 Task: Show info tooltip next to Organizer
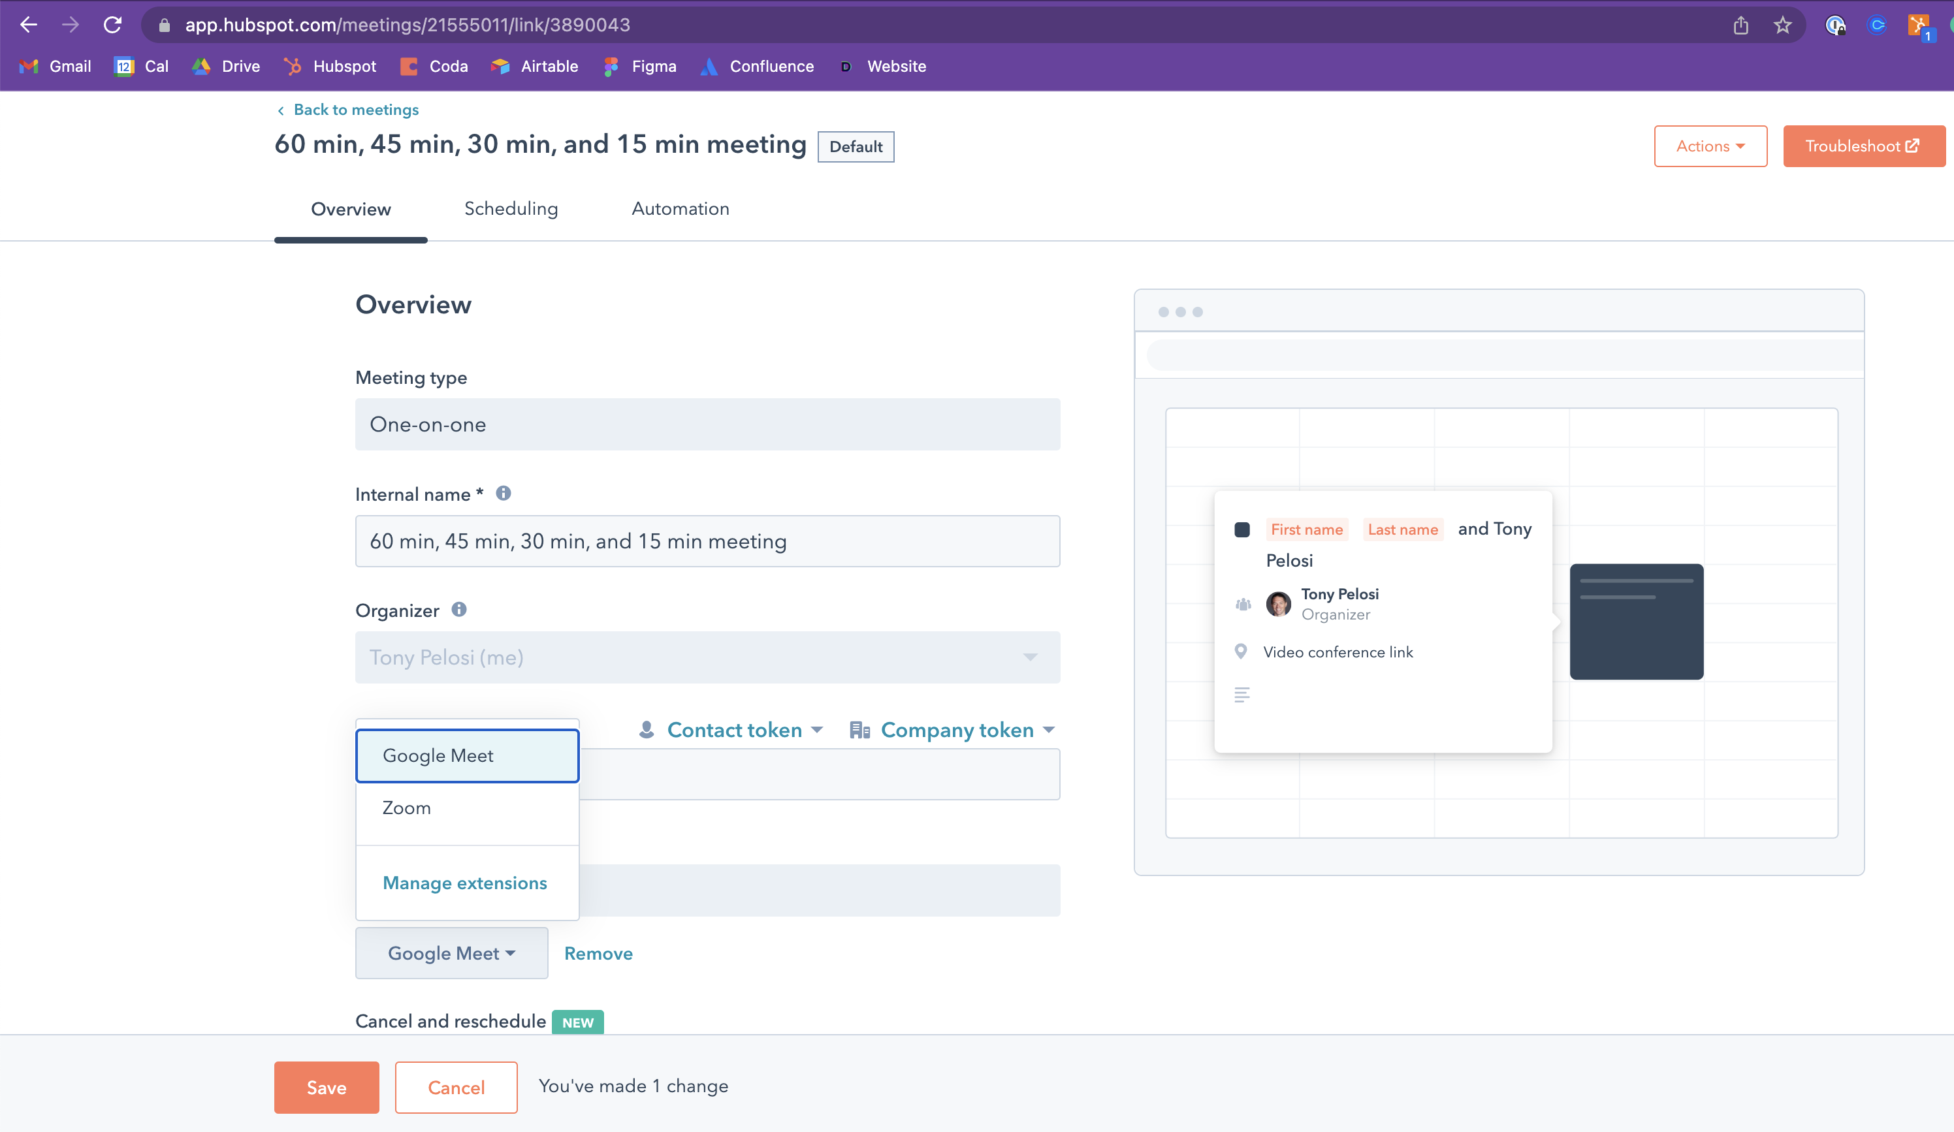[459, 610]
